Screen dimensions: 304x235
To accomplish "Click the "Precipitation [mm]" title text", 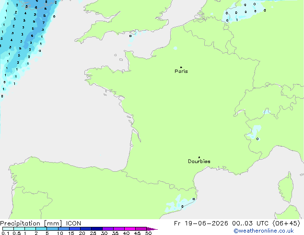I will coord(31,223).
